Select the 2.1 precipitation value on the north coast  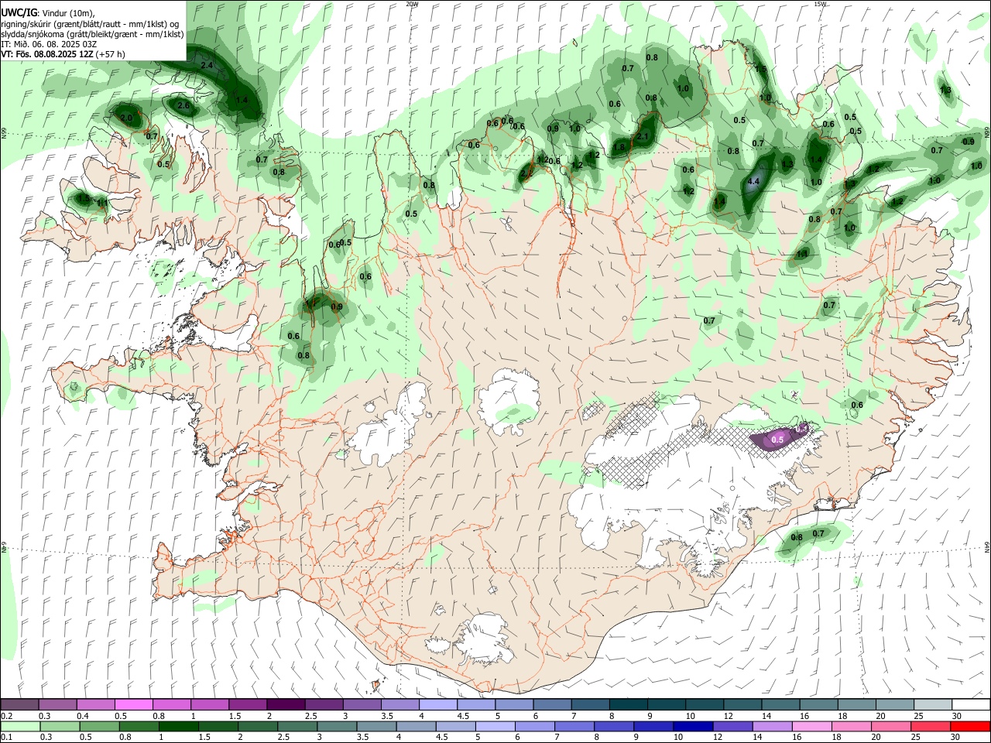(642, 136)
